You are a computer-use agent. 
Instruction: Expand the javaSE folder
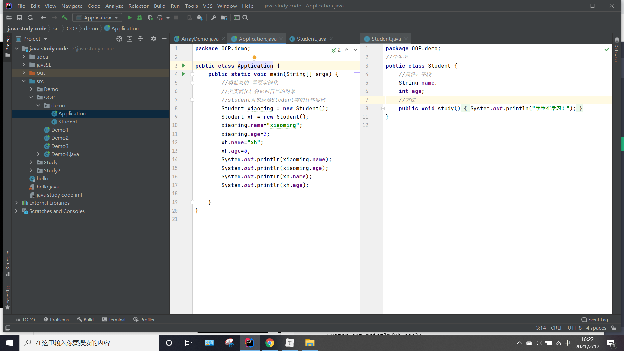[24, 65]
